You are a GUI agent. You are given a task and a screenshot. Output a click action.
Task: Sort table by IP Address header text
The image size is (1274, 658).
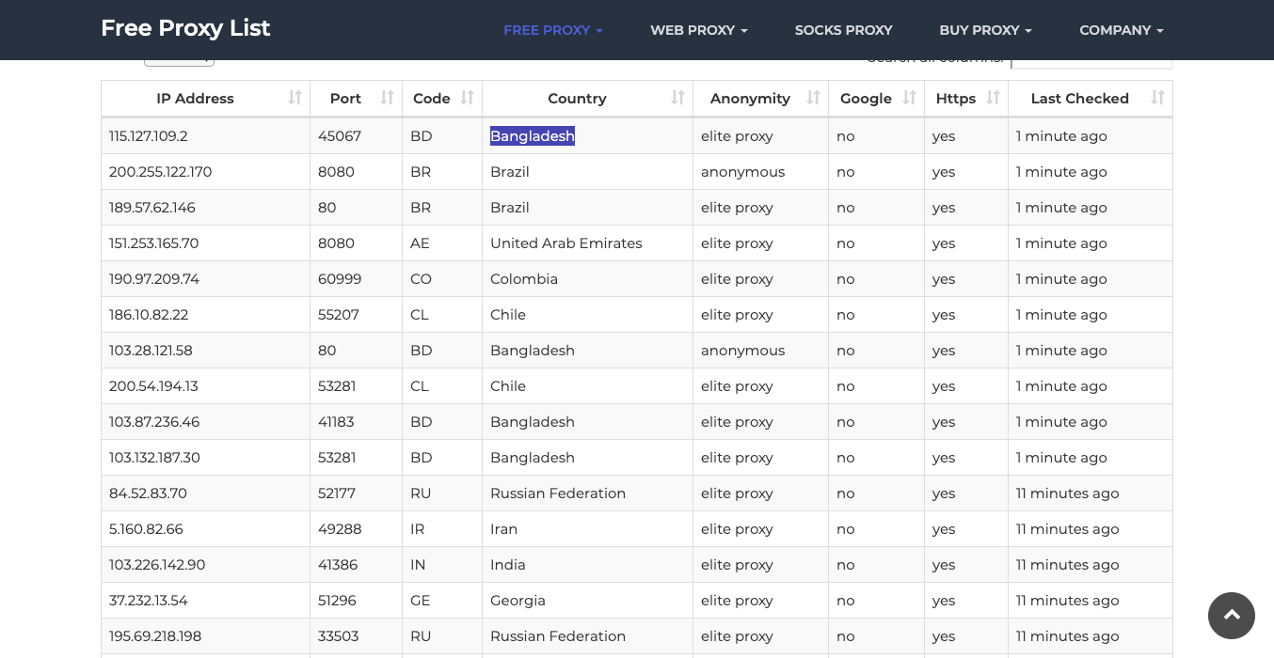[195, 99]
